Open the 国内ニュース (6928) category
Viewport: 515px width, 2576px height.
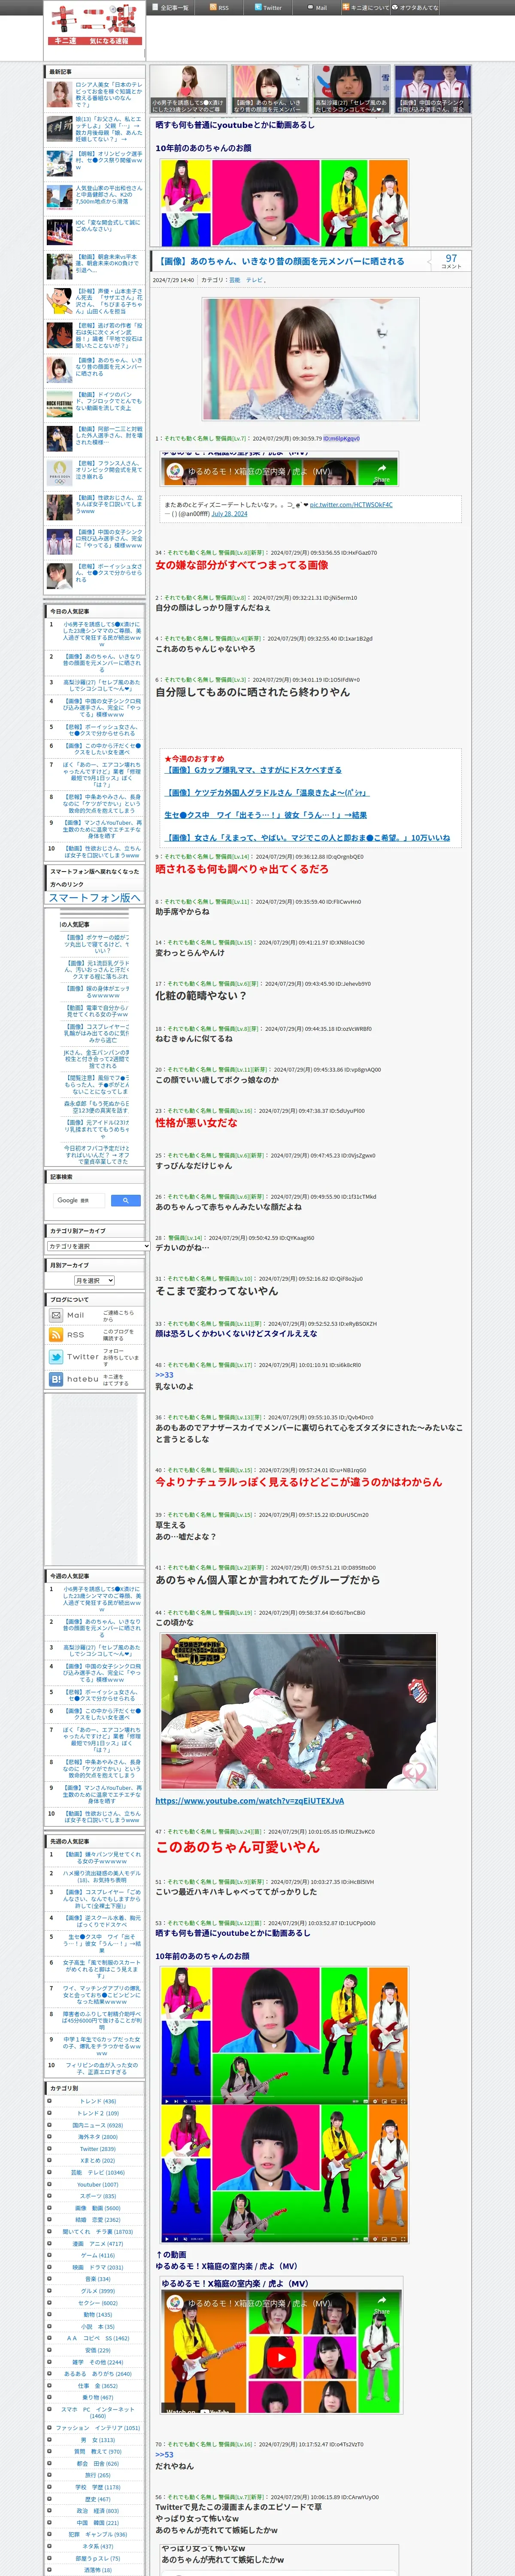coord(98,2125)
